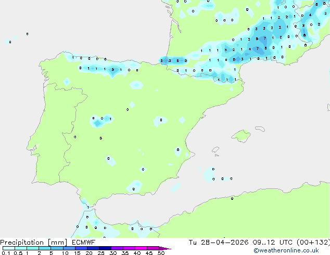
Task: Click the '15' legend scale label
Action: tap(77, 253)
